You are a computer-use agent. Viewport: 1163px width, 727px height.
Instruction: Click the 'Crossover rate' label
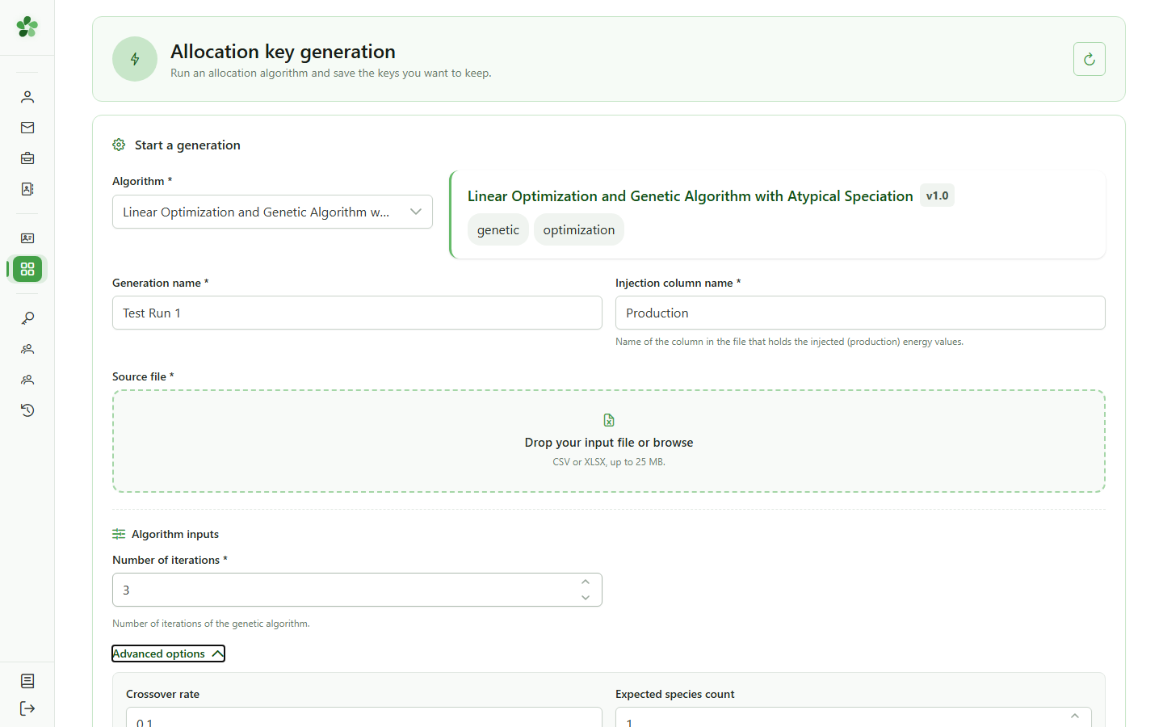[x=162, y=694]
